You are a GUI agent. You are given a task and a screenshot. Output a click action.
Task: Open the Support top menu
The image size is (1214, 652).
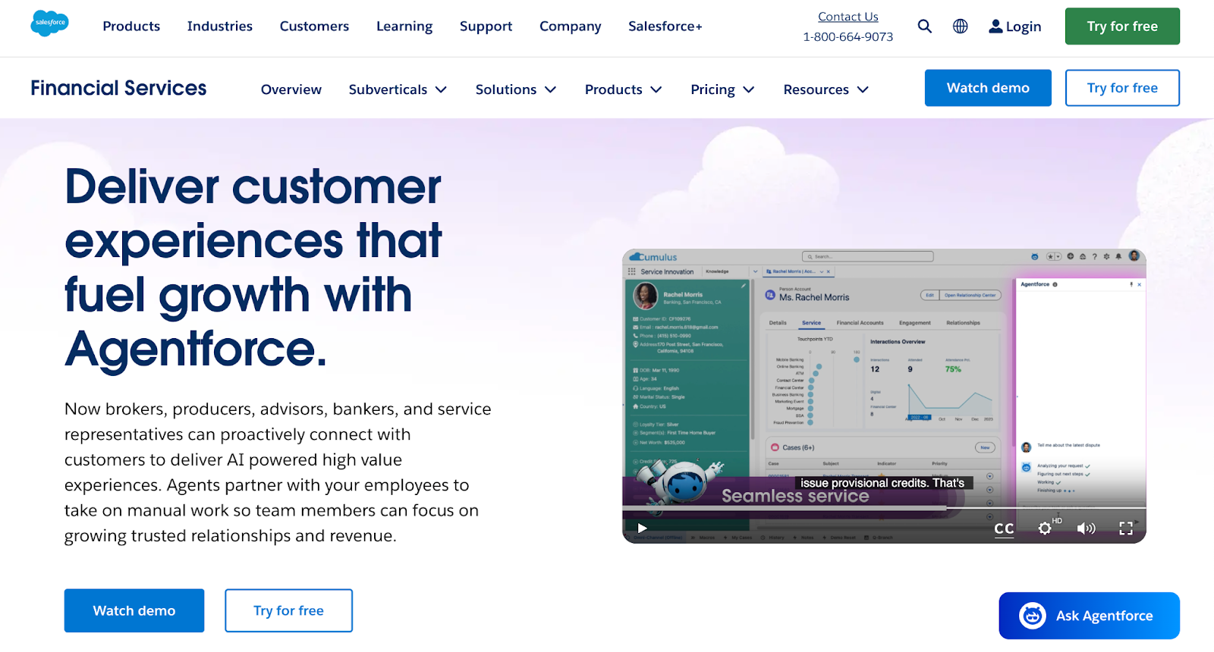click(x=486, y=26)
